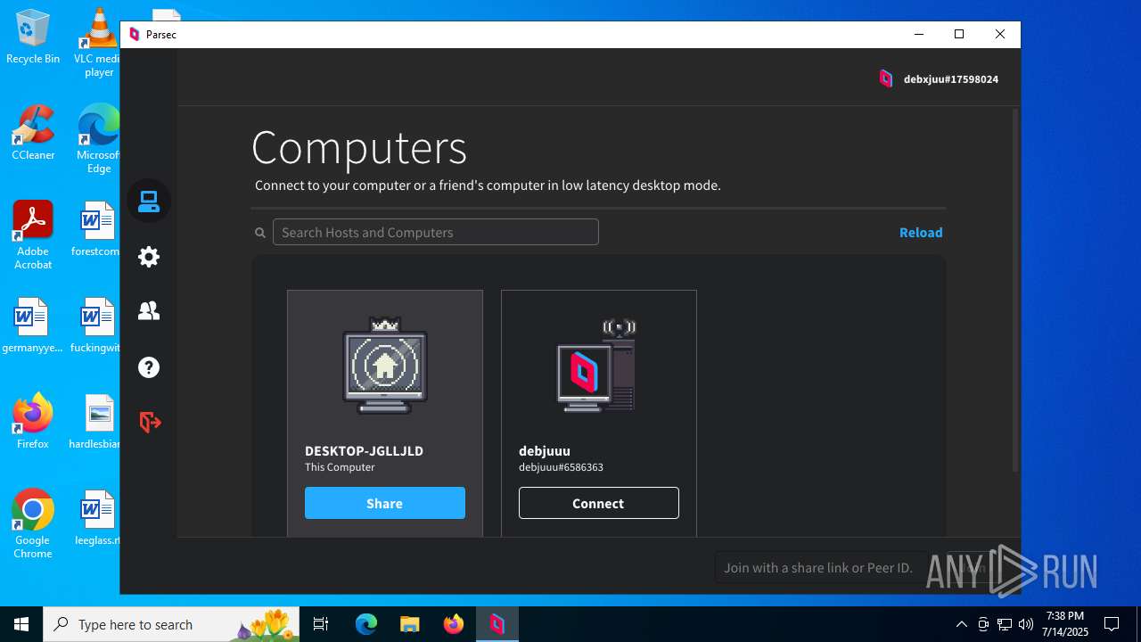The image size is (1141, 642).
Task: Open VLC media player desktop icon
Action: pyautogui.click(x=99, y=43)
